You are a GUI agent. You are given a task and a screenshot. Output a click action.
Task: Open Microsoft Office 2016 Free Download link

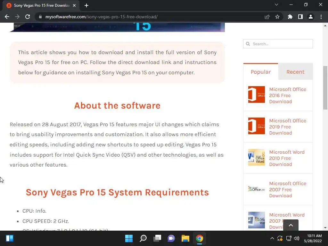click(x=288, y=95)
